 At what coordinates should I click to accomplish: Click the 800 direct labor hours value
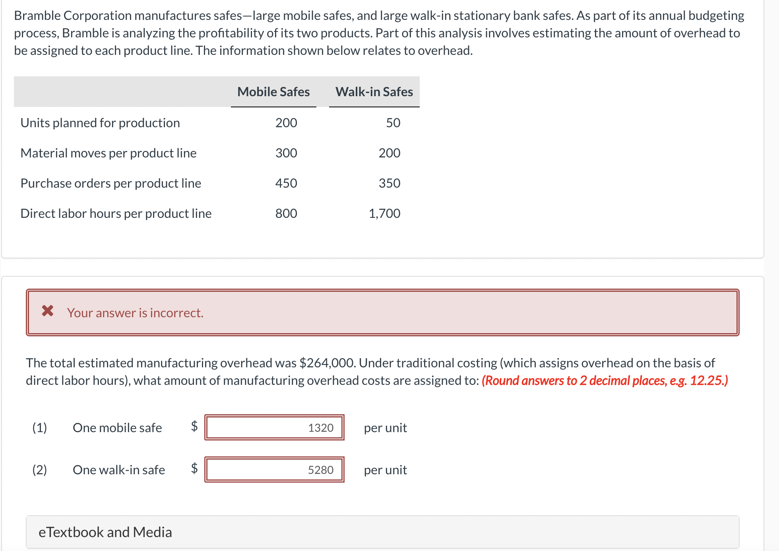pos(286,213)
